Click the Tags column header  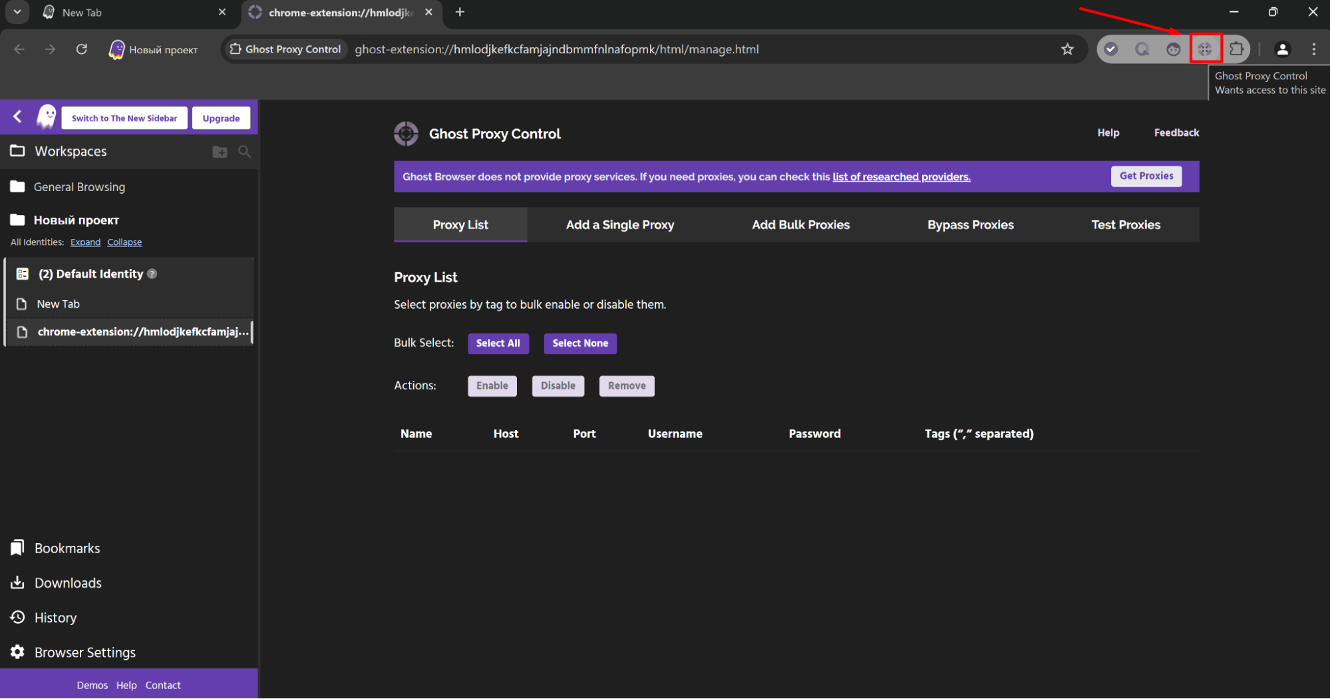(979, 434)
